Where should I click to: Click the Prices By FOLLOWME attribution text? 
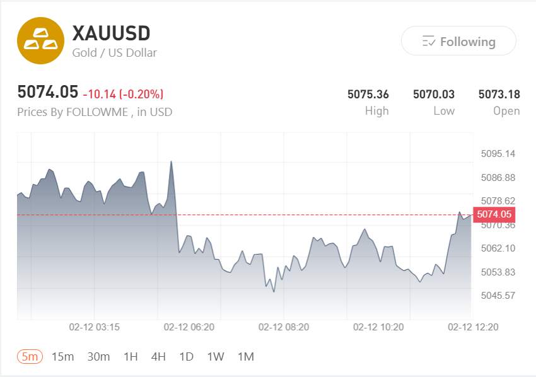93,112
